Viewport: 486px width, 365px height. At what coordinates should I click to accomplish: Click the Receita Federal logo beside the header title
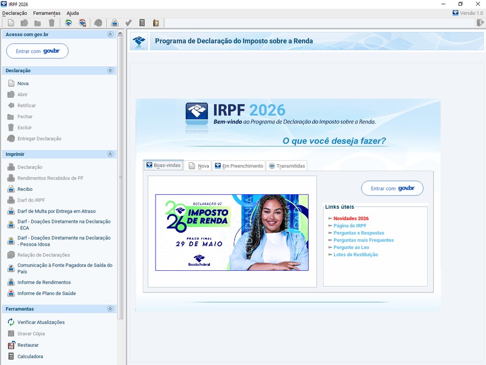tap(139, 41)
